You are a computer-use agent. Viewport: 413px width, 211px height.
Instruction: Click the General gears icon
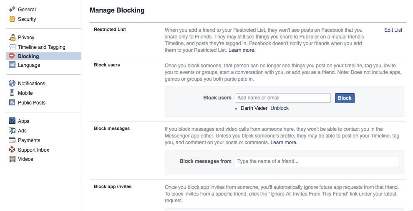pyautogui.click(x=12, y=10)
